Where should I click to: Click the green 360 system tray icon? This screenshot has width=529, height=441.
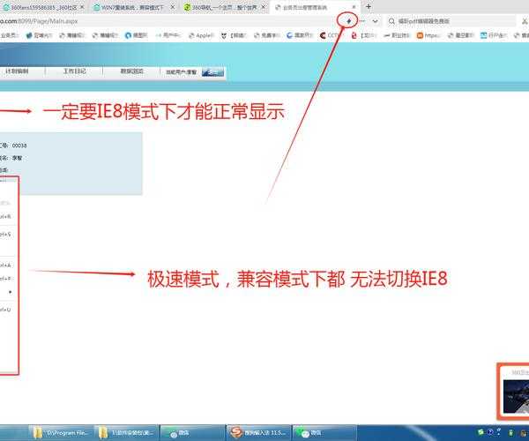(x=481, y=432)
